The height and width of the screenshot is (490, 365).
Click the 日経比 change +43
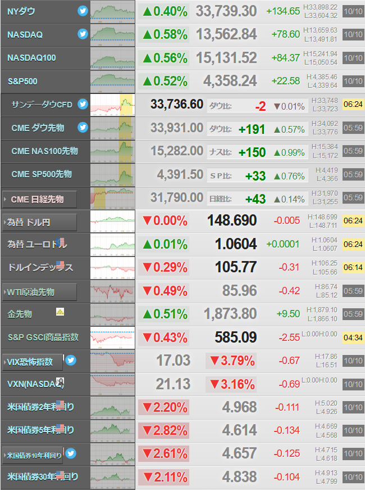coord(255,199)
